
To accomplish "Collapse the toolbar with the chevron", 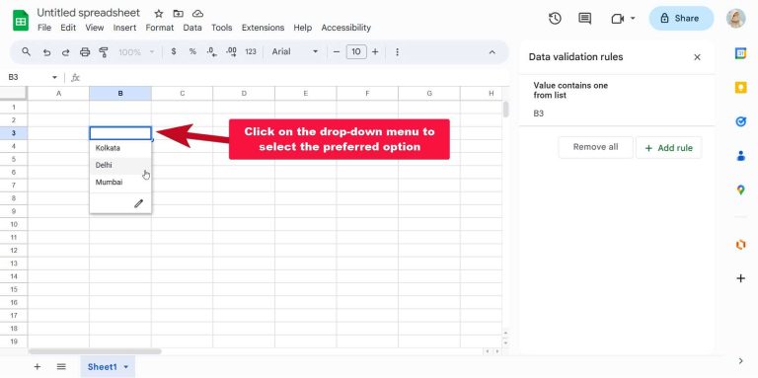I will click(x=493, y=51).
